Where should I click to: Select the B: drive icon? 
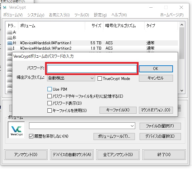(x=10, y=38)
